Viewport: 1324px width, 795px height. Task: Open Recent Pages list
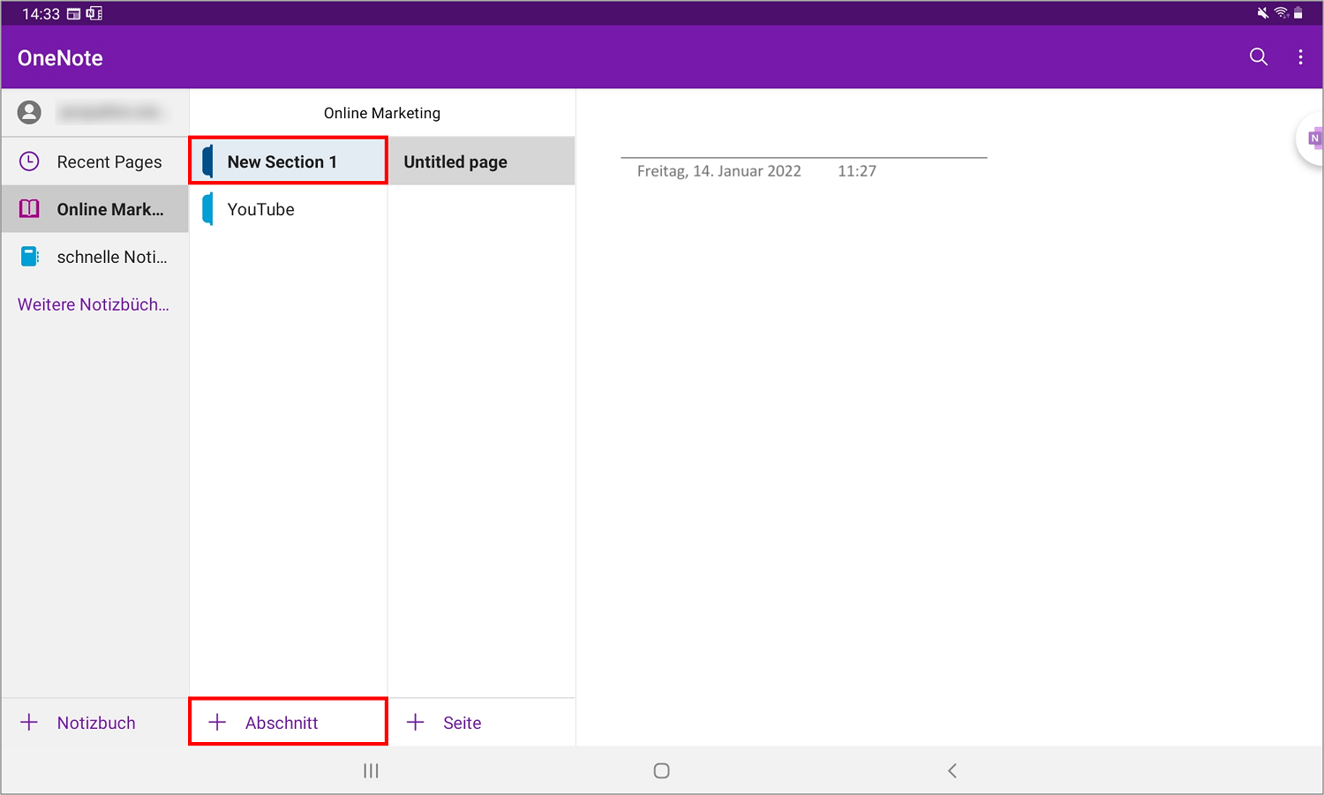[x=94, y=161]
